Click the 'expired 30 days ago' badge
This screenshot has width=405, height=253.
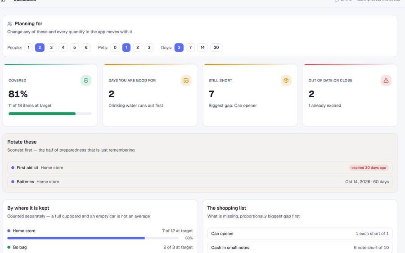click(369, 168)
